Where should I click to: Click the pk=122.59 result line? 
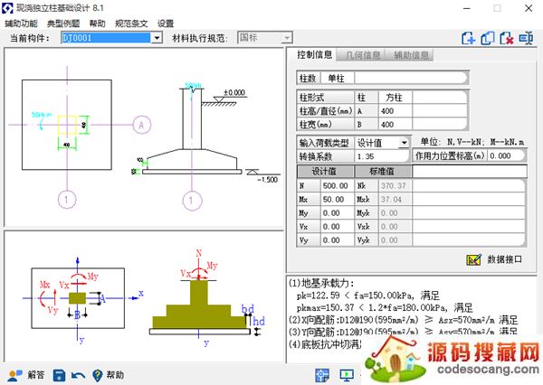368,296
